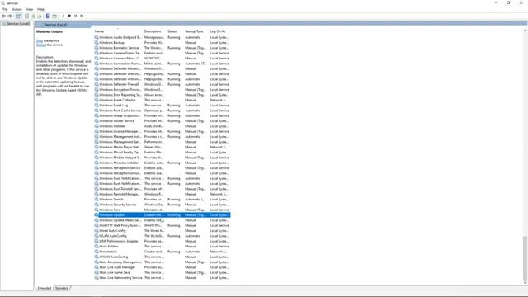528x297 pixels.
Task: Click the Stop the service link
Action: pos(40,40)
